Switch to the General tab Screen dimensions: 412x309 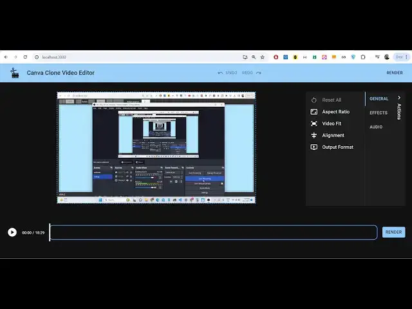[379, 98]
